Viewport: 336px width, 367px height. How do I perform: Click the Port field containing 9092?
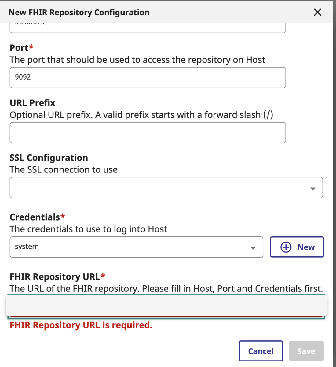pyautogui.click(x=148, y=78)
